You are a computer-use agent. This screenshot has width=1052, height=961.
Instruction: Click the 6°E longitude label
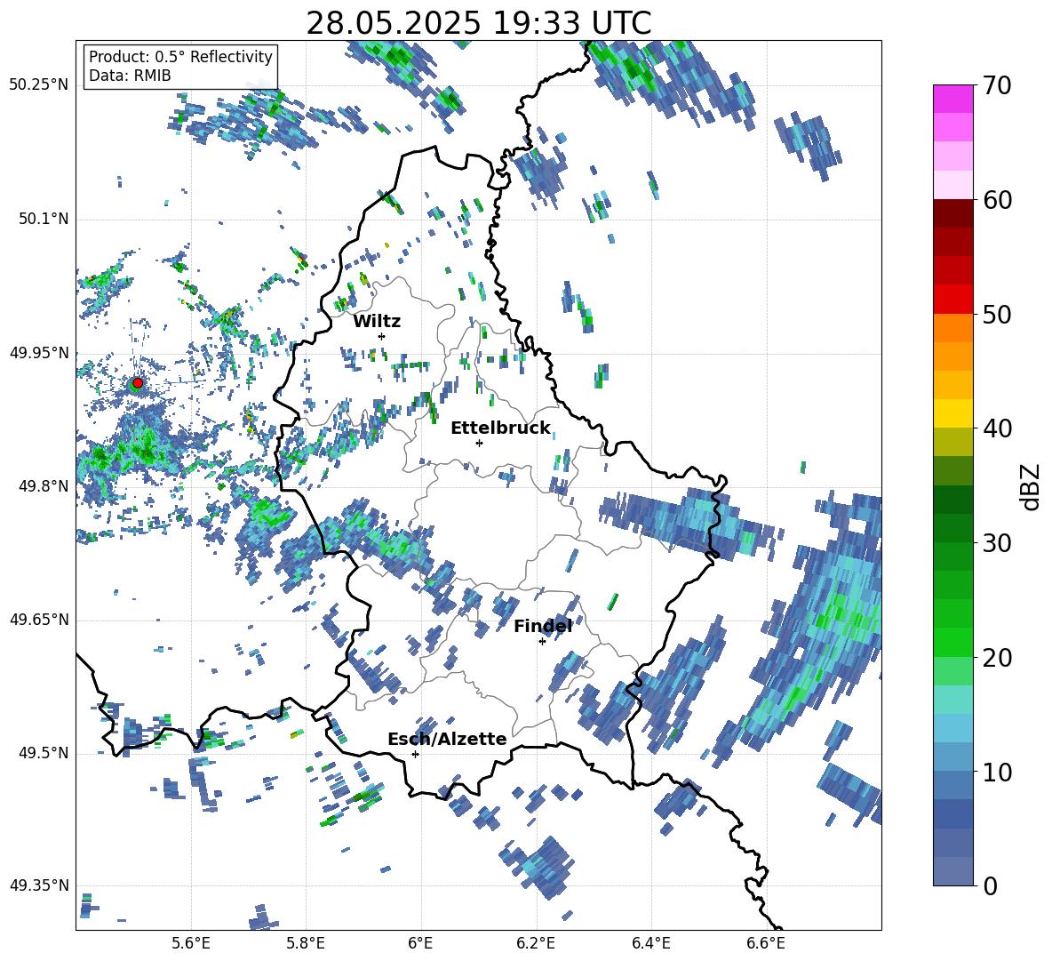(x=420, y=943)
